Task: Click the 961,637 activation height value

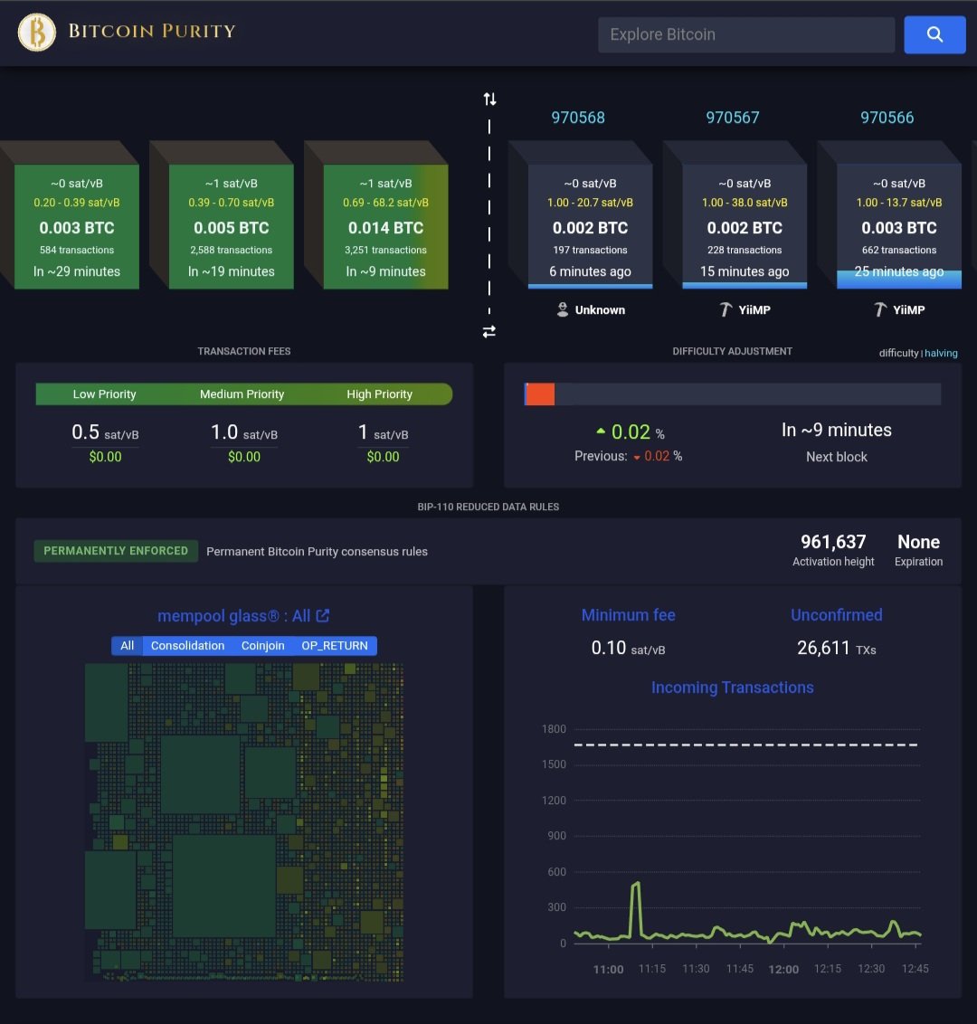Action: point(832,541)
